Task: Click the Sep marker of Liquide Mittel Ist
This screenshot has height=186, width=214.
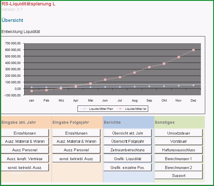Action: (x=149, y=67)
